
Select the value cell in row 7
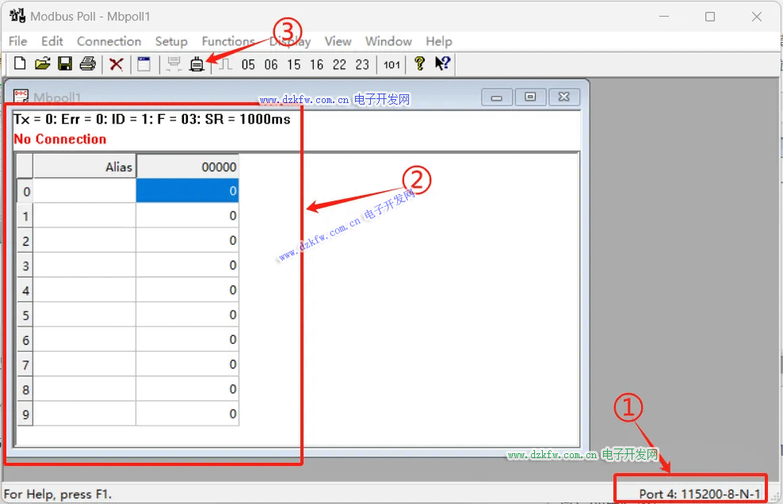point(188,364)
